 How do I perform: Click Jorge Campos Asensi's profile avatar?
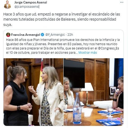tap(7, 5)
